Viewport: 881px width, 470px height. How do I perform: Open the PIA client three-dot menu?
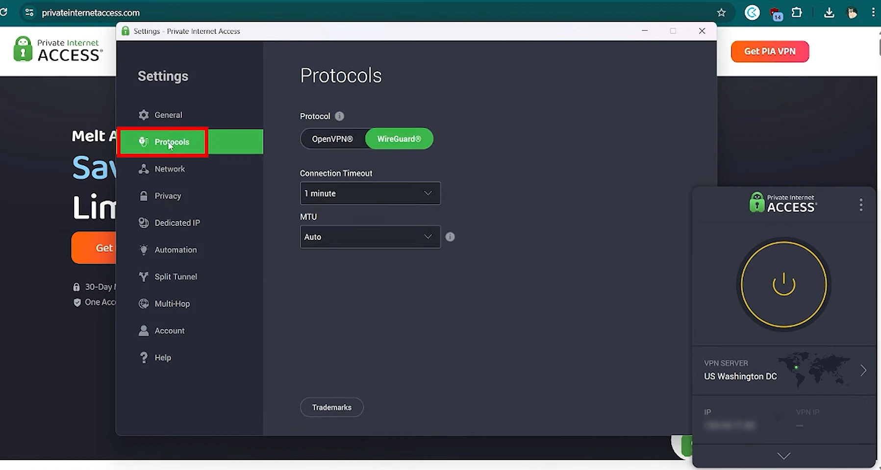tap(861, 205)
